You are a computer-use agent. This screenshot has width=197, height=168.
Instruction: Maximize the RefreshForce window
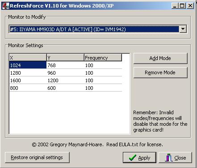click(x=182, y=6)
